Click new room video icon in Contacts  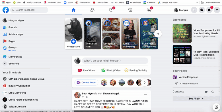206,92
